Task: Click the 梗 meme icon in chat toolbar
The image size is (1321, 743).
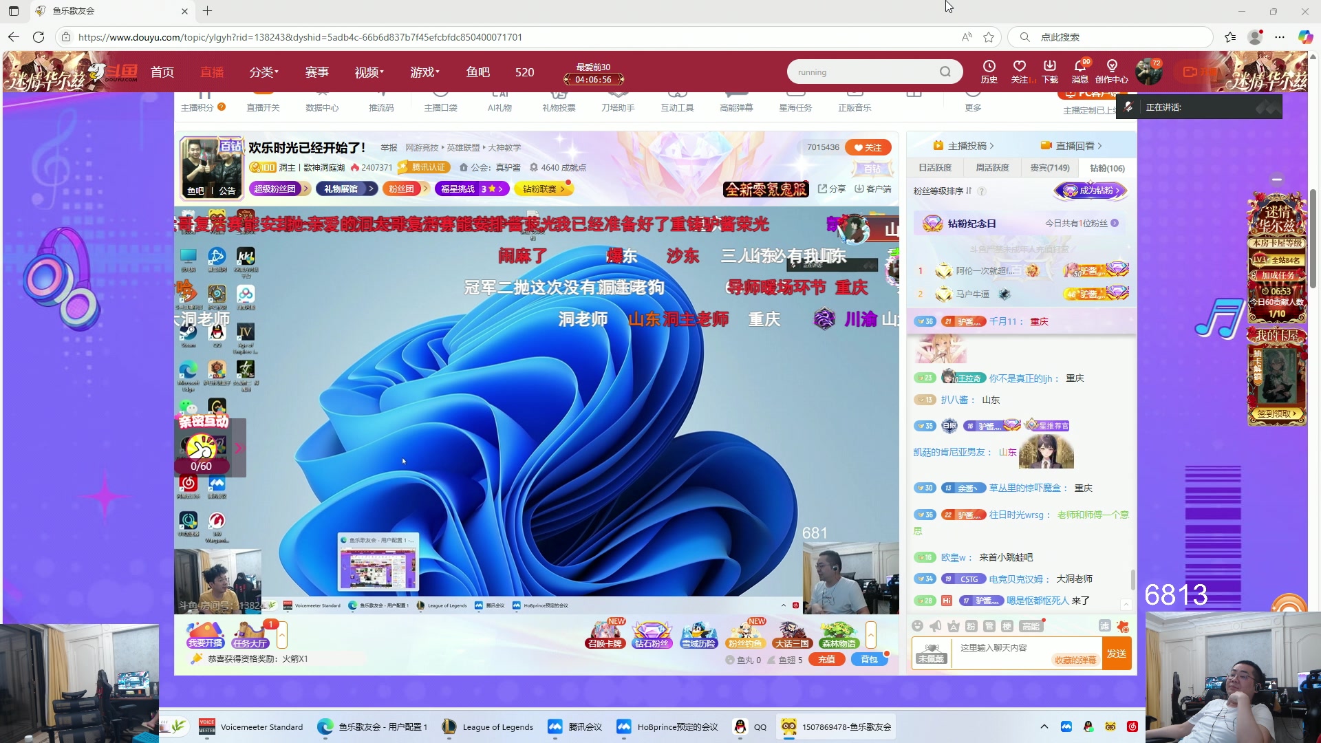Action: click(1007, 625)
